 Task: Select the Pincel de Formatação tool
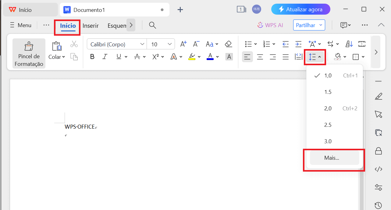[29, 53]
